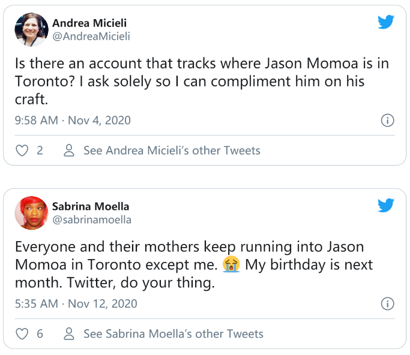This screenshot has width=410, height=355.
Task: See Andrea Micieli's other Tweets
Action: tap(172, 151)
